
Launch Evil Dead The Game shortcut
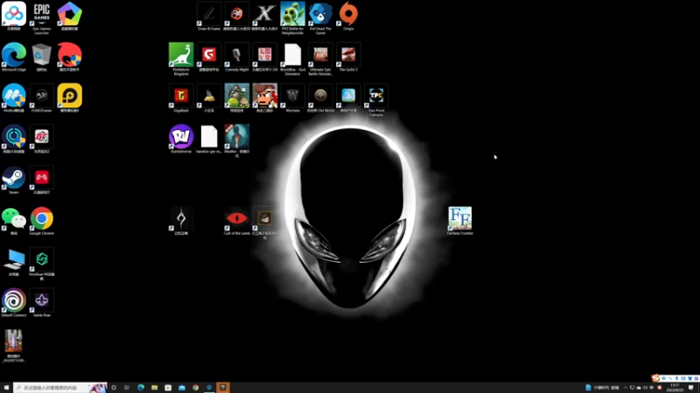point(320,17)
